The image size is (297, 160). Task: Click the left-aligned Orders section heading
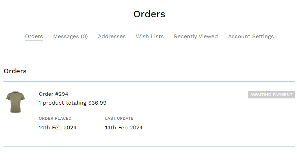click(x=15, y=71)
